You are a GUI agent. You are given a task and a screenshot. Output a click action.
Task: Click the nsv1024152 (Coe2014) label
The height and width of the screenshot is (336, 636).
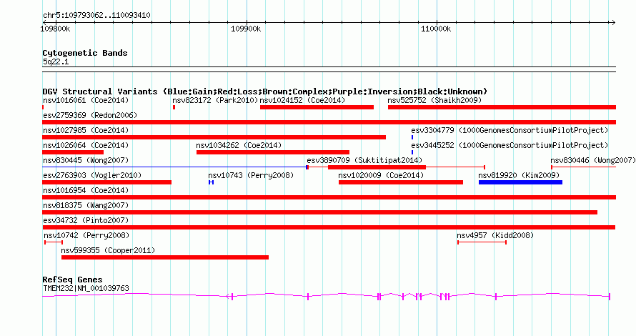(x=302, y=100)
